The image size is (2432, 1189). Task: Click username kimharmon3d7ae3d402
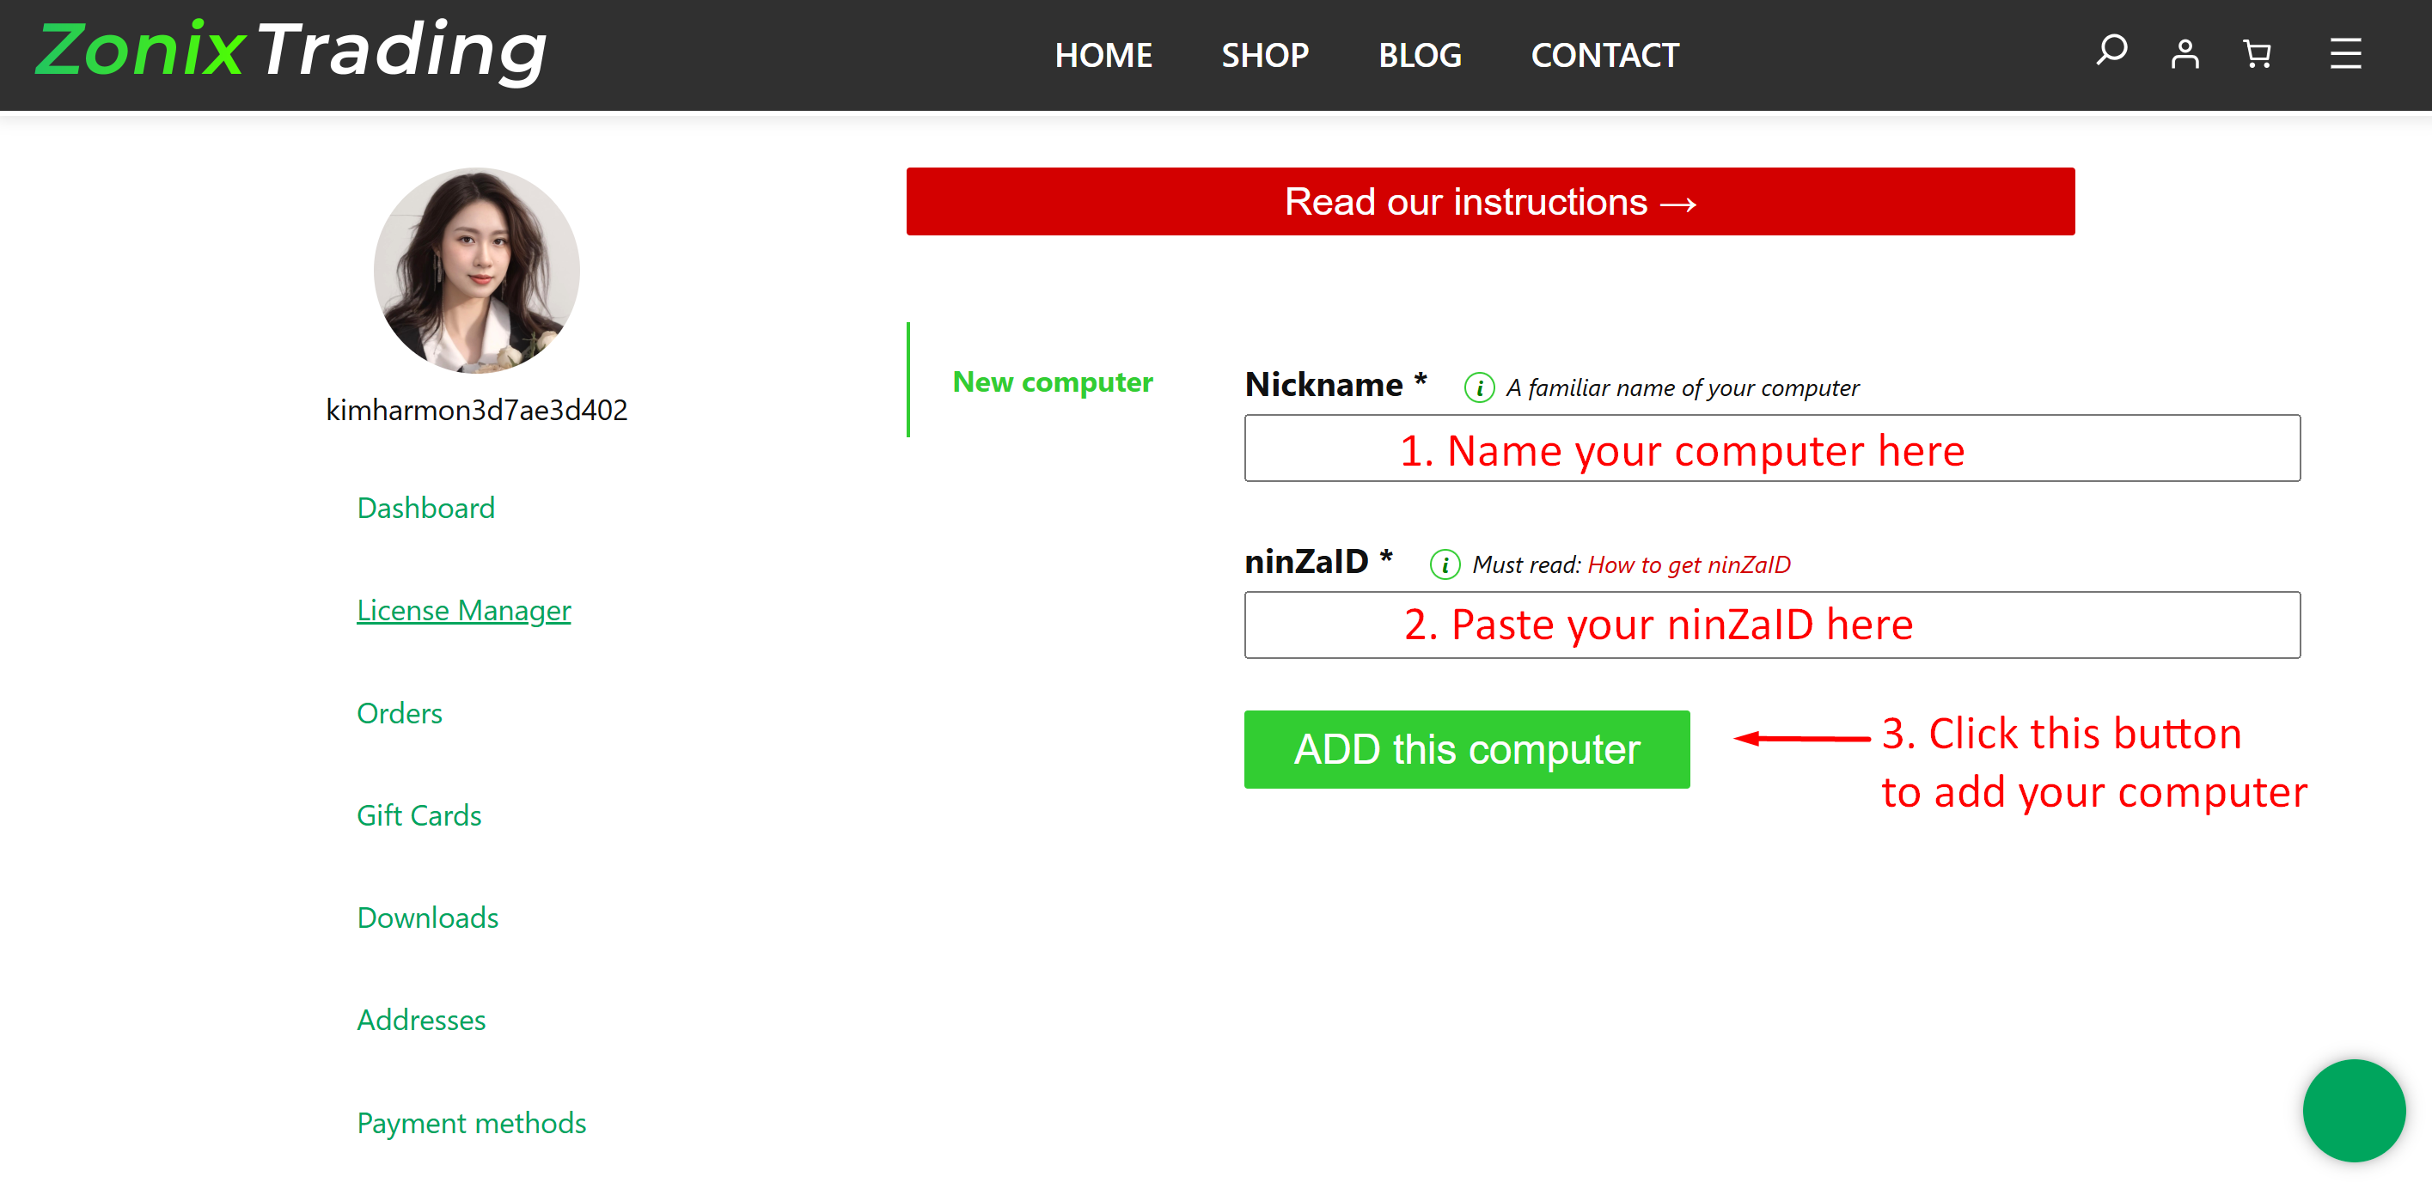[x=476, y=411]
